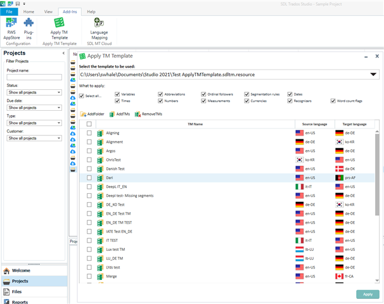Click the Projects view icon in navigation
Screen dimensions: 384x304
[6, 281]
